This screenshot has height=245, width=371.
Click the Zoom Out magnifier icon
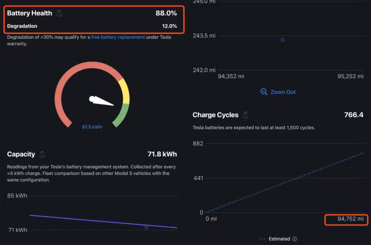(264, 92)
